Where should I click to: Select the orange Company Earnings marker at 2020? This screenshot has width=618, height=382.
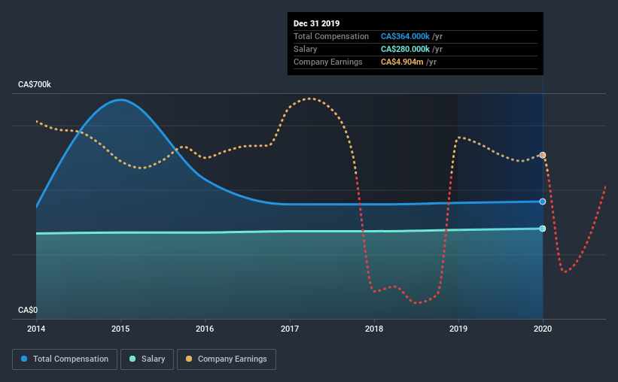coord(542,155)
